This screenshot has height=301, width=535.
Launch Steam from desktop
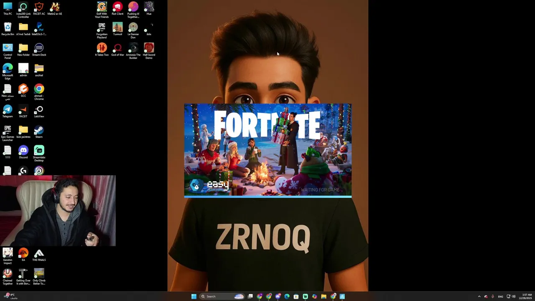[x=39, y=132]
